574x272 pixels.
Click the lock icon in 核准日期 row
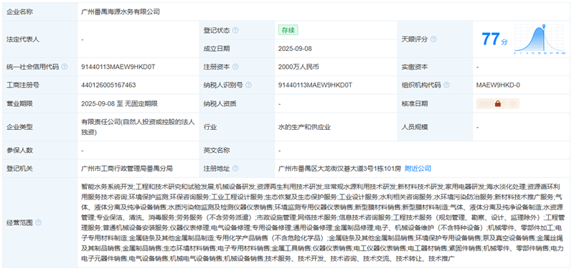(x=497, y=103)
